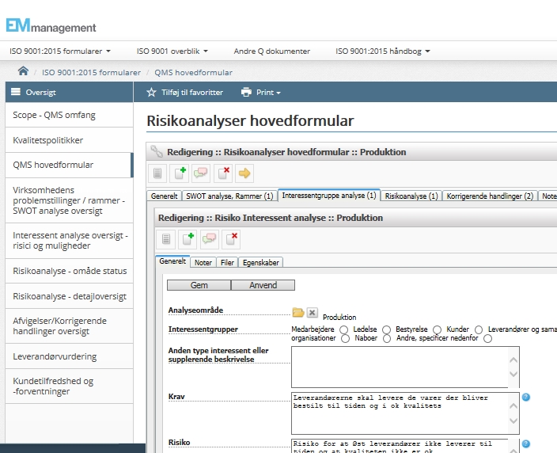This screenshot has height=453, width=557.
Task: Open Leverandørvurdering in sidebar
Action: point(70,356)
